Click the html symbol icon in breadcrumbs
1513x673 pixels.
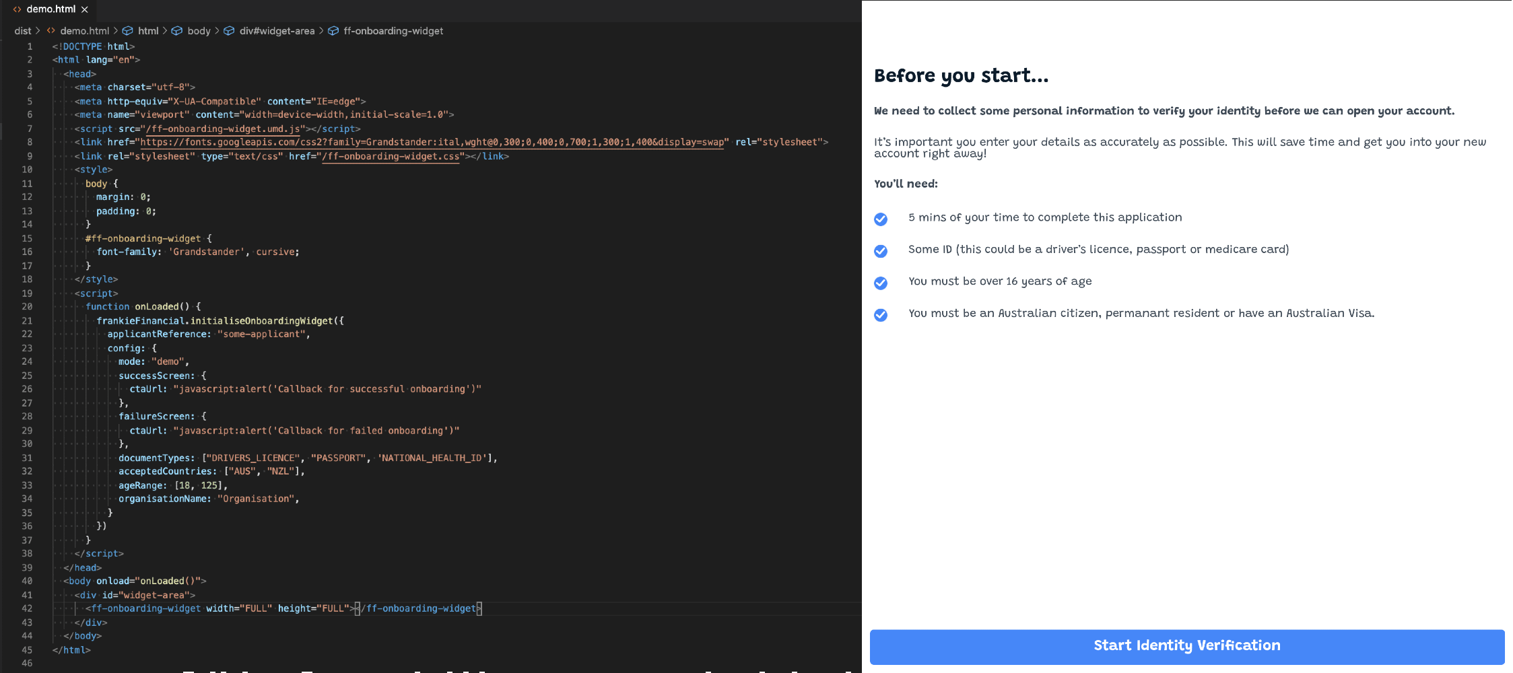click(x=127, y=31)
